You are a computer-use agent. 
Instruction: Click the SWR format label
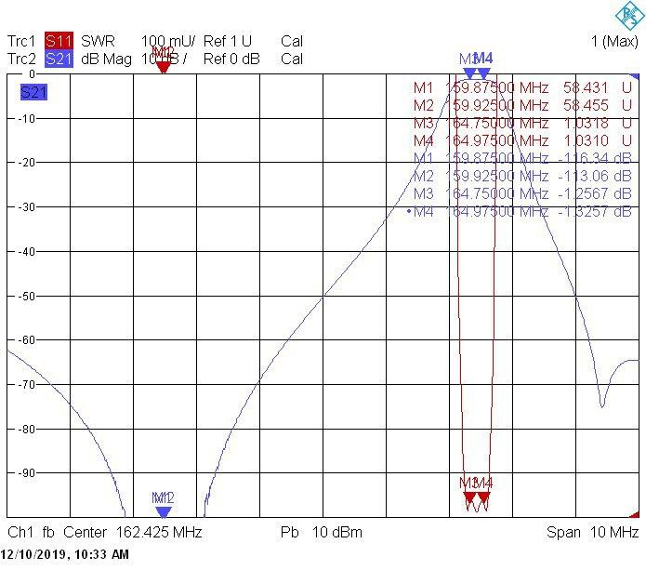98,41
